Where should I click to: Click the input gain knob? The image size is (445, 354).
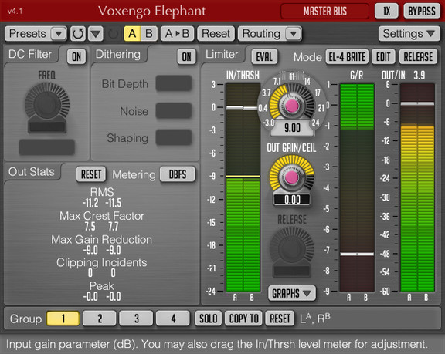click(x=292, y=106)
